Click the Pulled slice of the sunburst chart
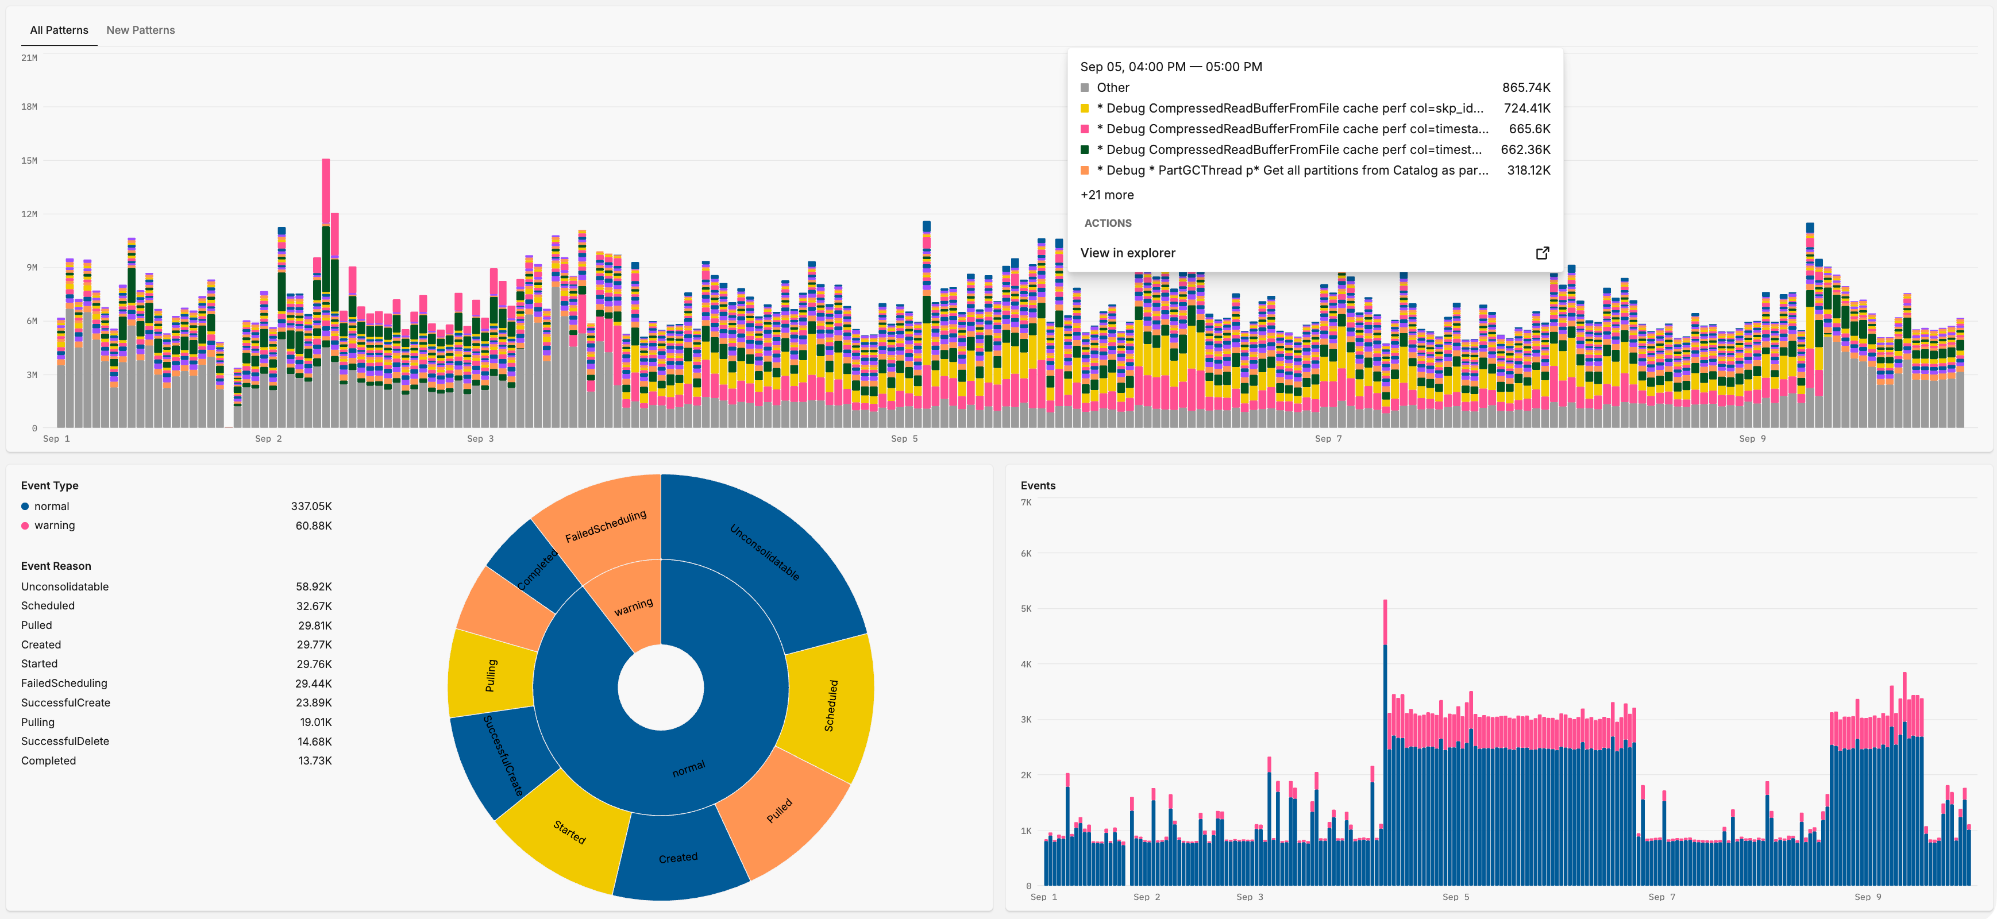 779,810
